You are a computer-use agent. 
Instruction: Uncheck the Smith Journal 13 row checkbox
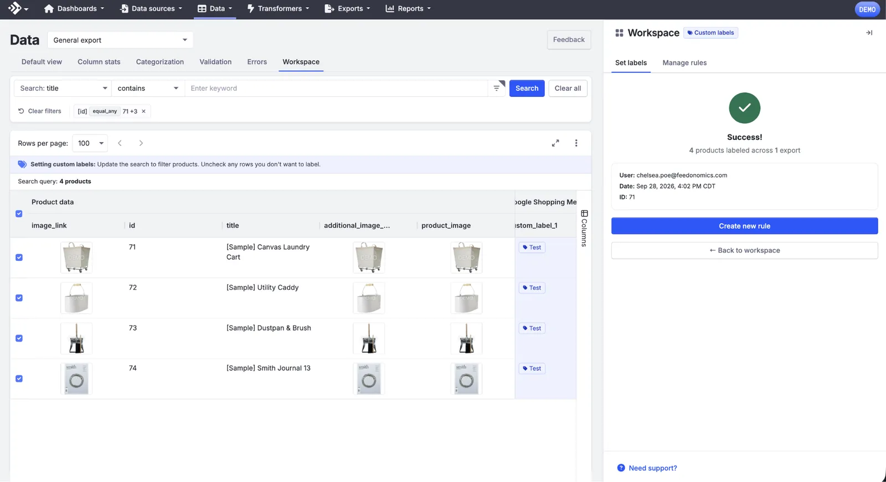tap(19, 379)
